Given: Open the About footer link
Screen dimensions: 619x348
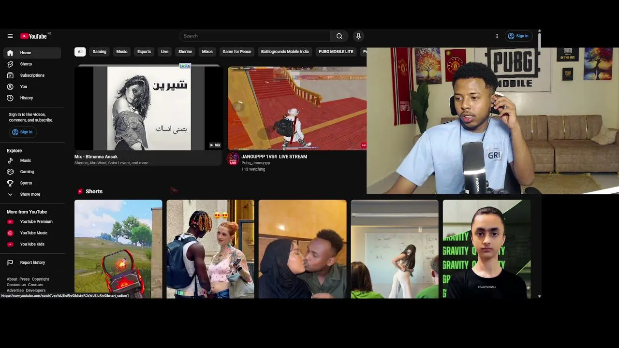Looking at the screenshot, I should coord(12,279).
